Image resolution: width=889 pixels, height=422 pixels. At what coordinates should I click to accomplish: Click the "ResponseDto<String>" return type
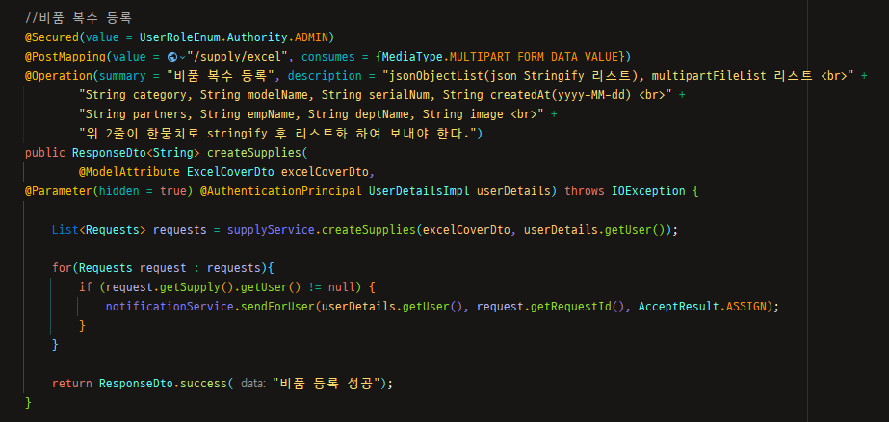(x=136, y=153)
